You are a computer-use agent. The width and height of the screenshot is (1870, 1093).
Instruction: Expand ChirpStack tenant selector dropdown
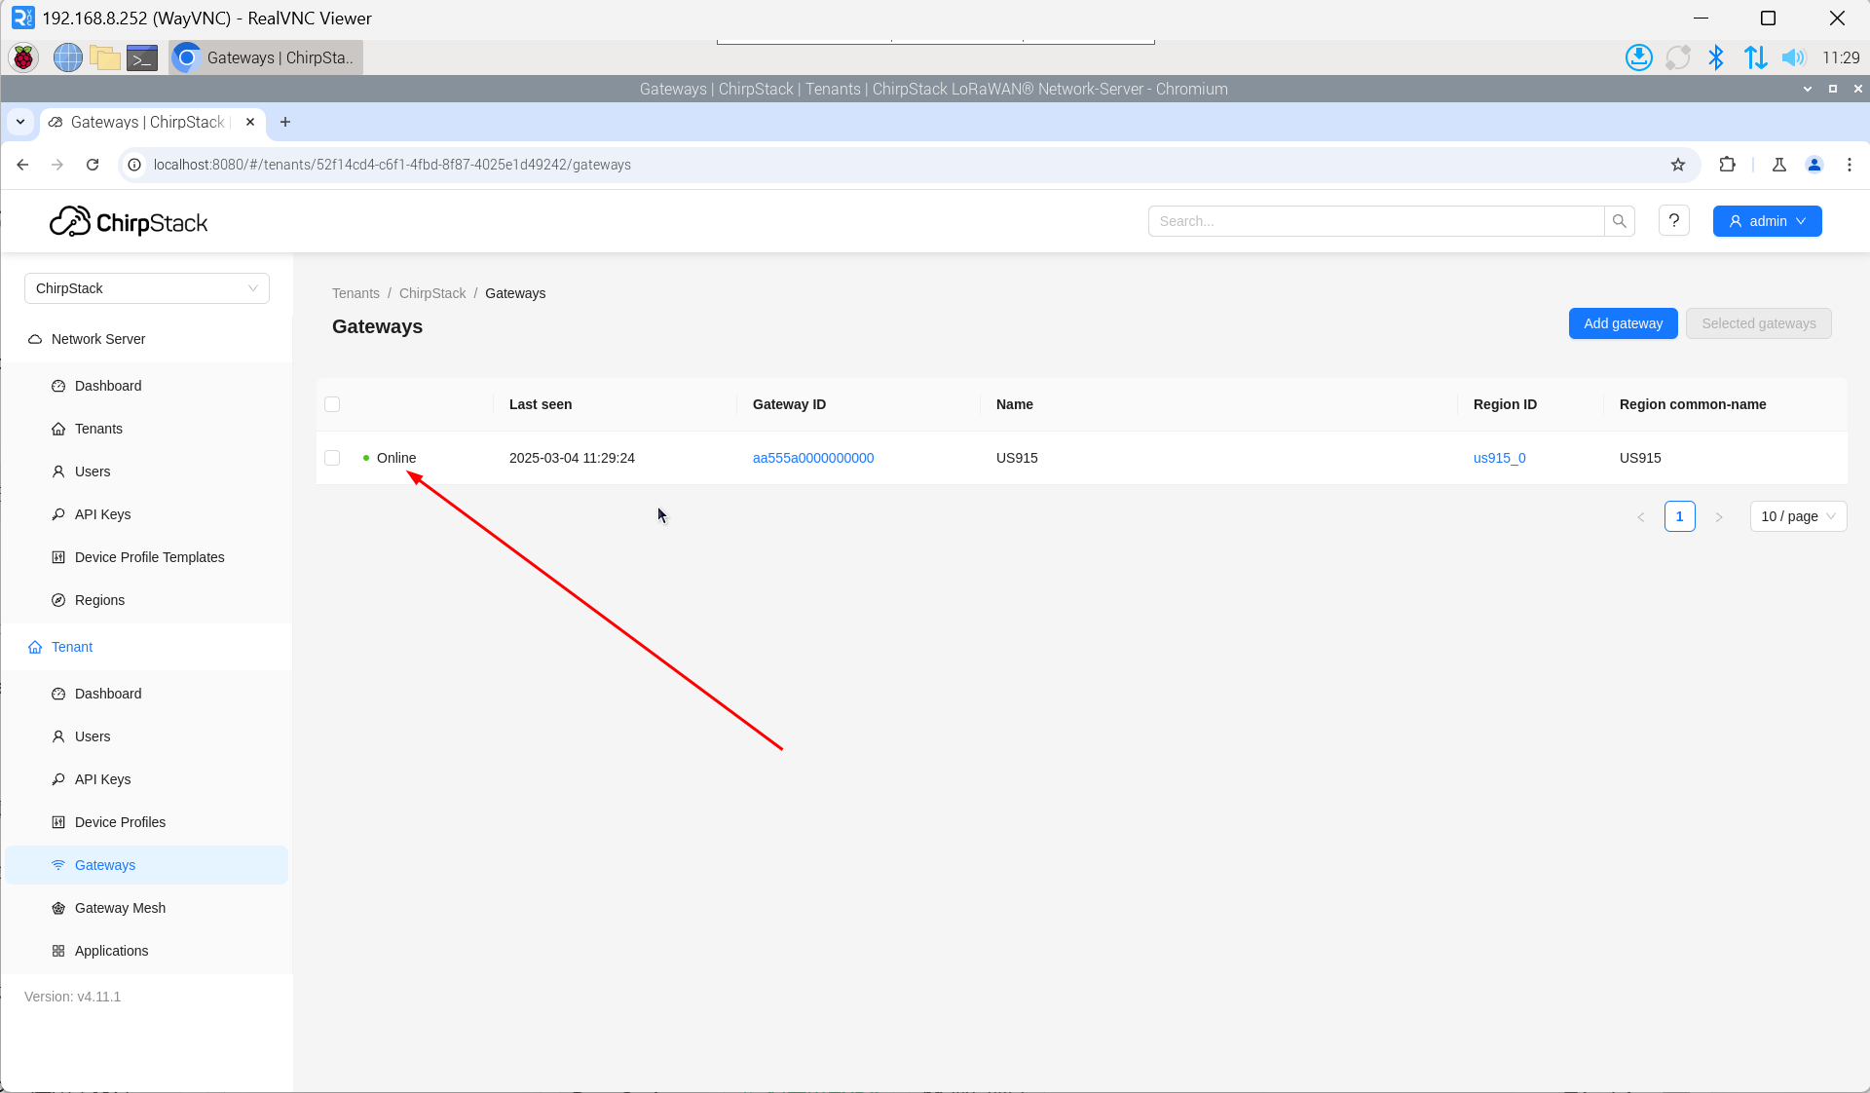146,288
